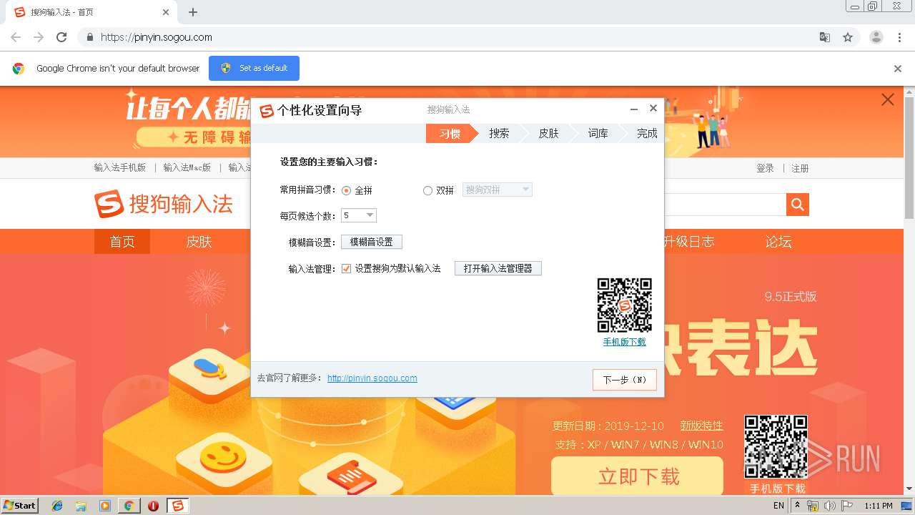
Task: Click the 打开输入法管理器 button
Action: (x=498, y=268)
